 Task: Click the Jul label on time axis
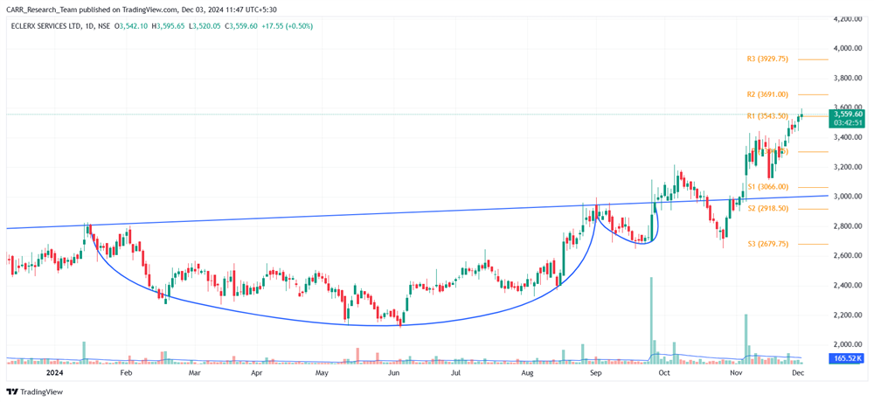coord(456,372)
